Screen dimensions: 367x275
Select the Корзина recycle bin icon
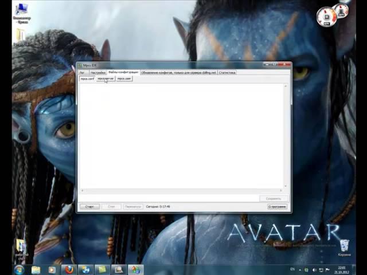(x=344, y=248)
